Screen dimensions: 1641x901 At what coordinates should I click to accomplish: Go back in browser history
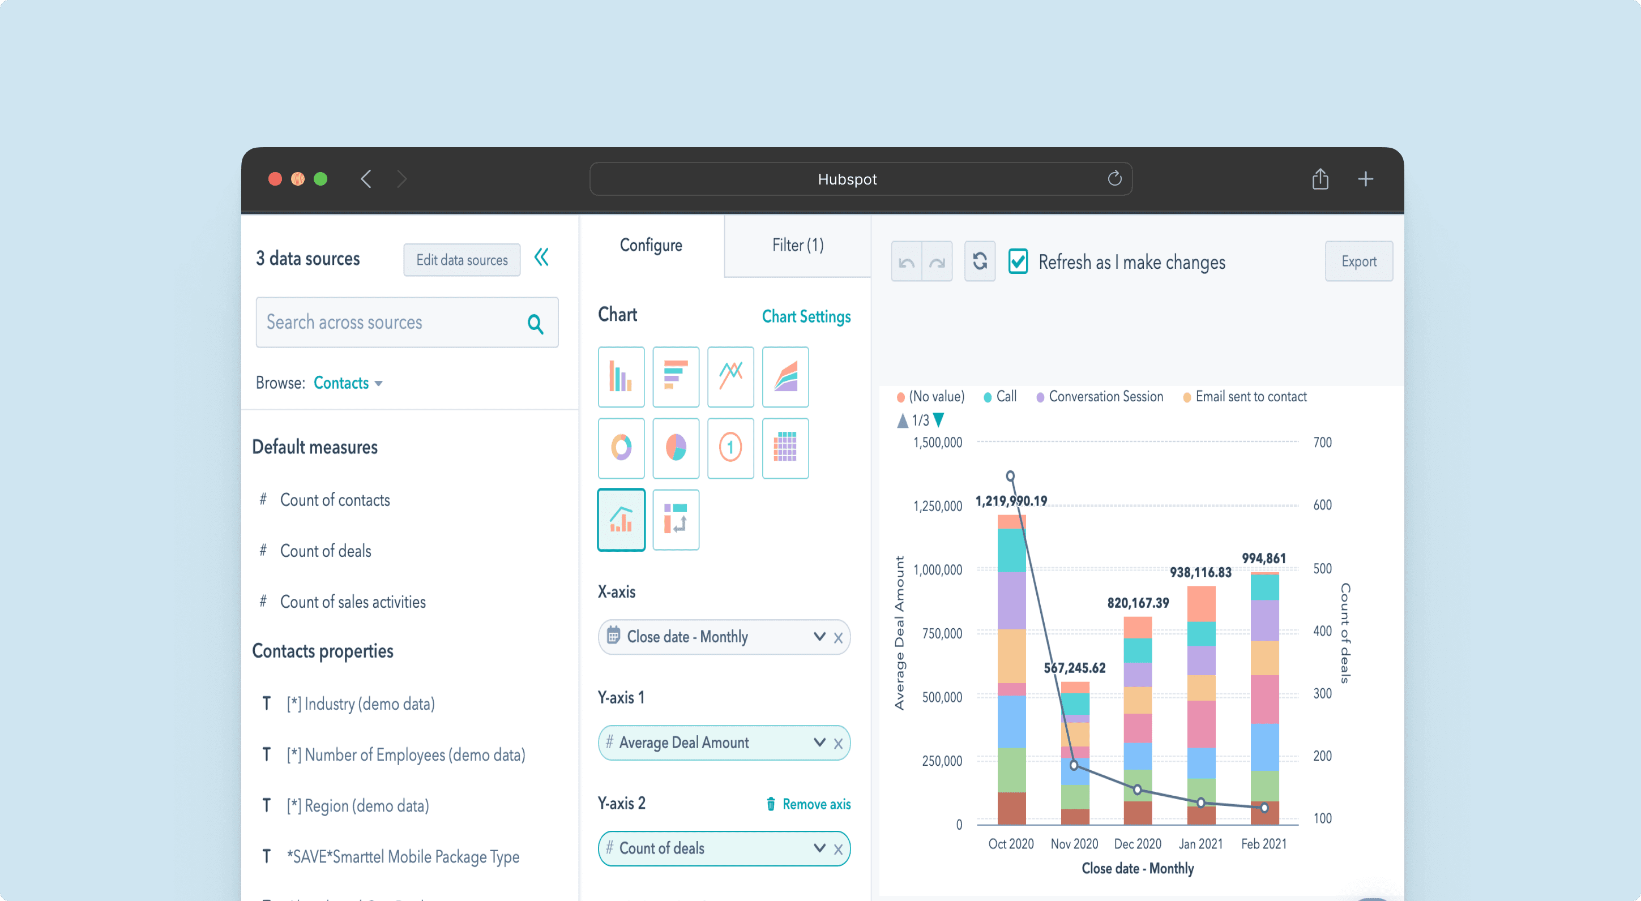366,179
